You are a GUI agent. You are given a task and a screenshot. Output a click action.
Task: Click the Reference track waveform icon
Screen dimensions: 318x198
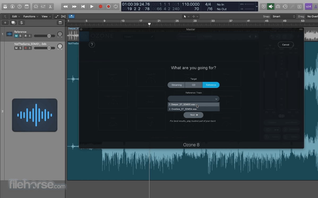tap(9, 34)
